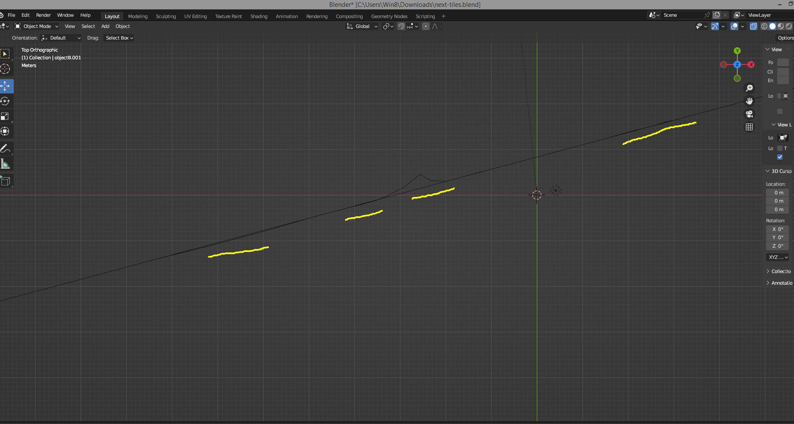Toggle snapping with the magnet icon
794x424 pixels.
400,26
